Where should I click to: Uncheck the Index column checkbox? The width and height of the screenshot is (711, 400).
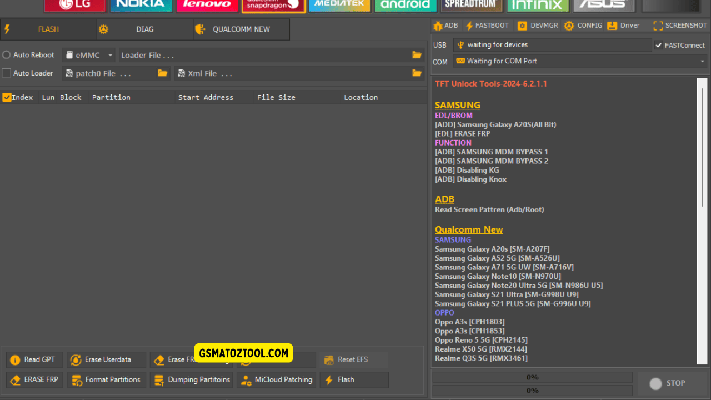[x=7, y=97]
